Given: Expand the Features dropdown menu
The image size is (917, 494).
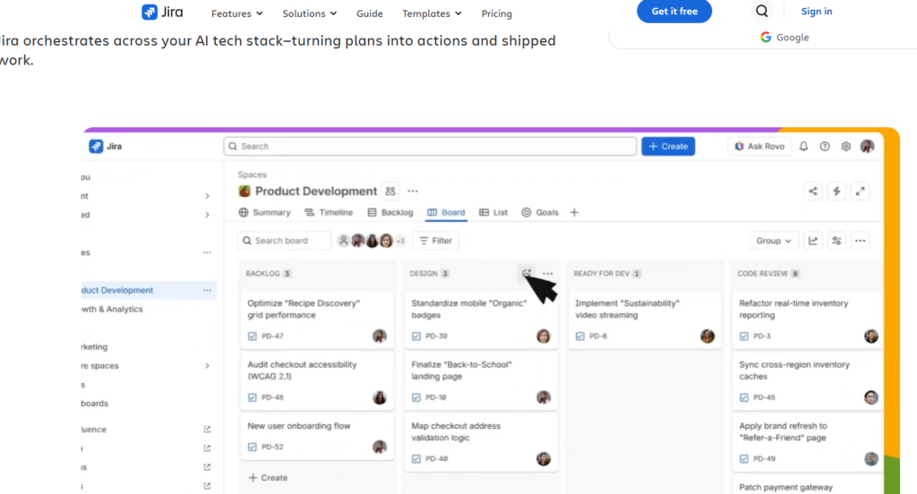Looking at the screenshot, I should [x=236, y=13].
